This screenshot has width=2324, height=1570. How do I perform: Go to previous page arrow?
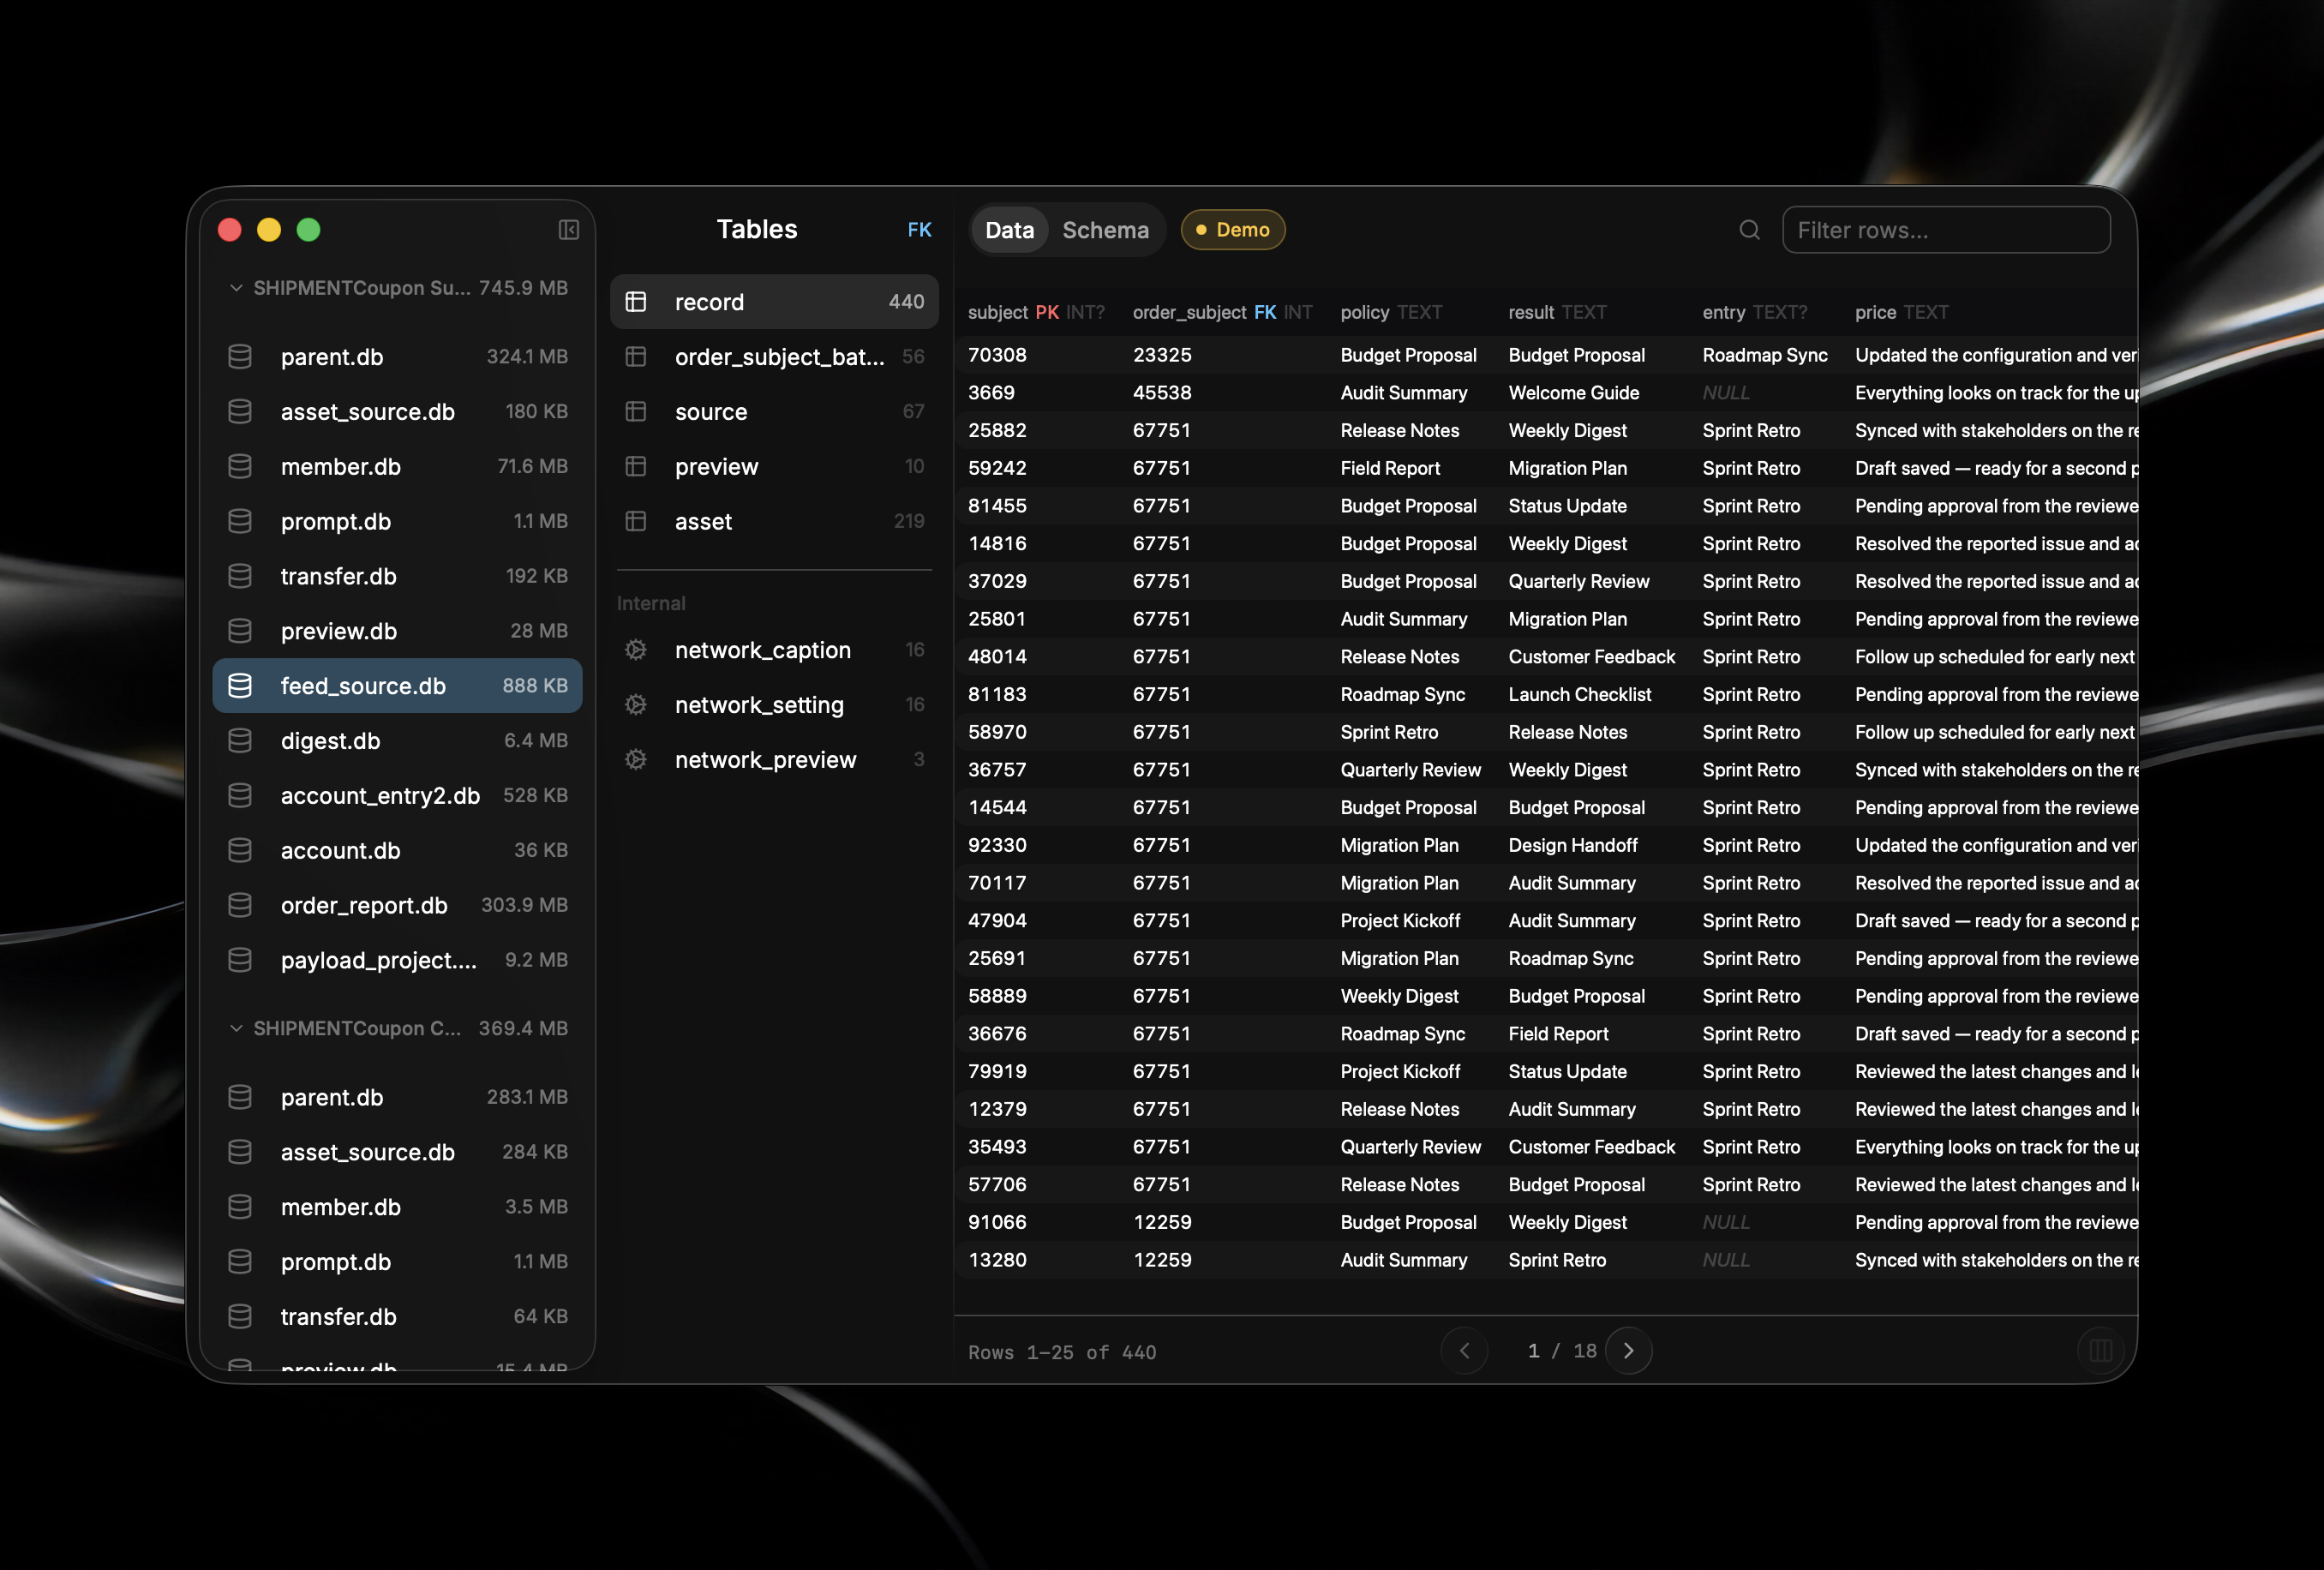pos(1464,1351)
